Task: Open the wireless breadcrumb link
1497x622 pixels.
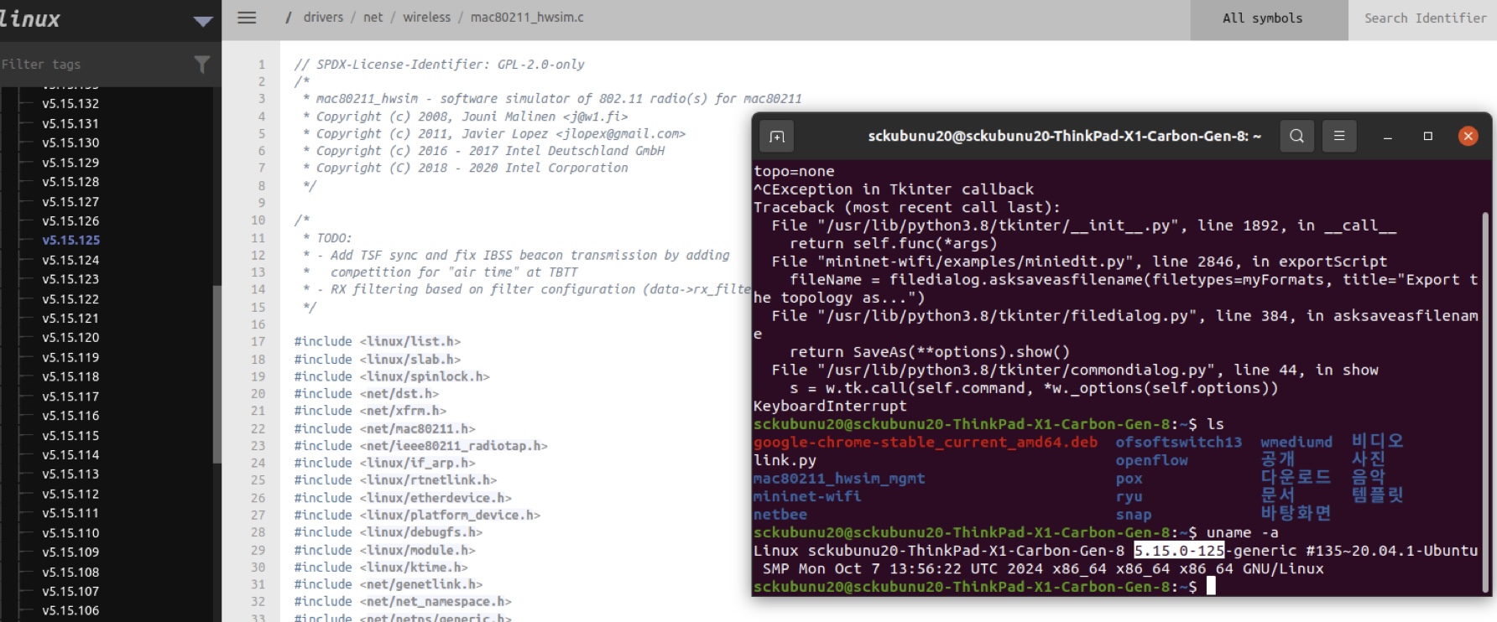Action: coord(426,17)
